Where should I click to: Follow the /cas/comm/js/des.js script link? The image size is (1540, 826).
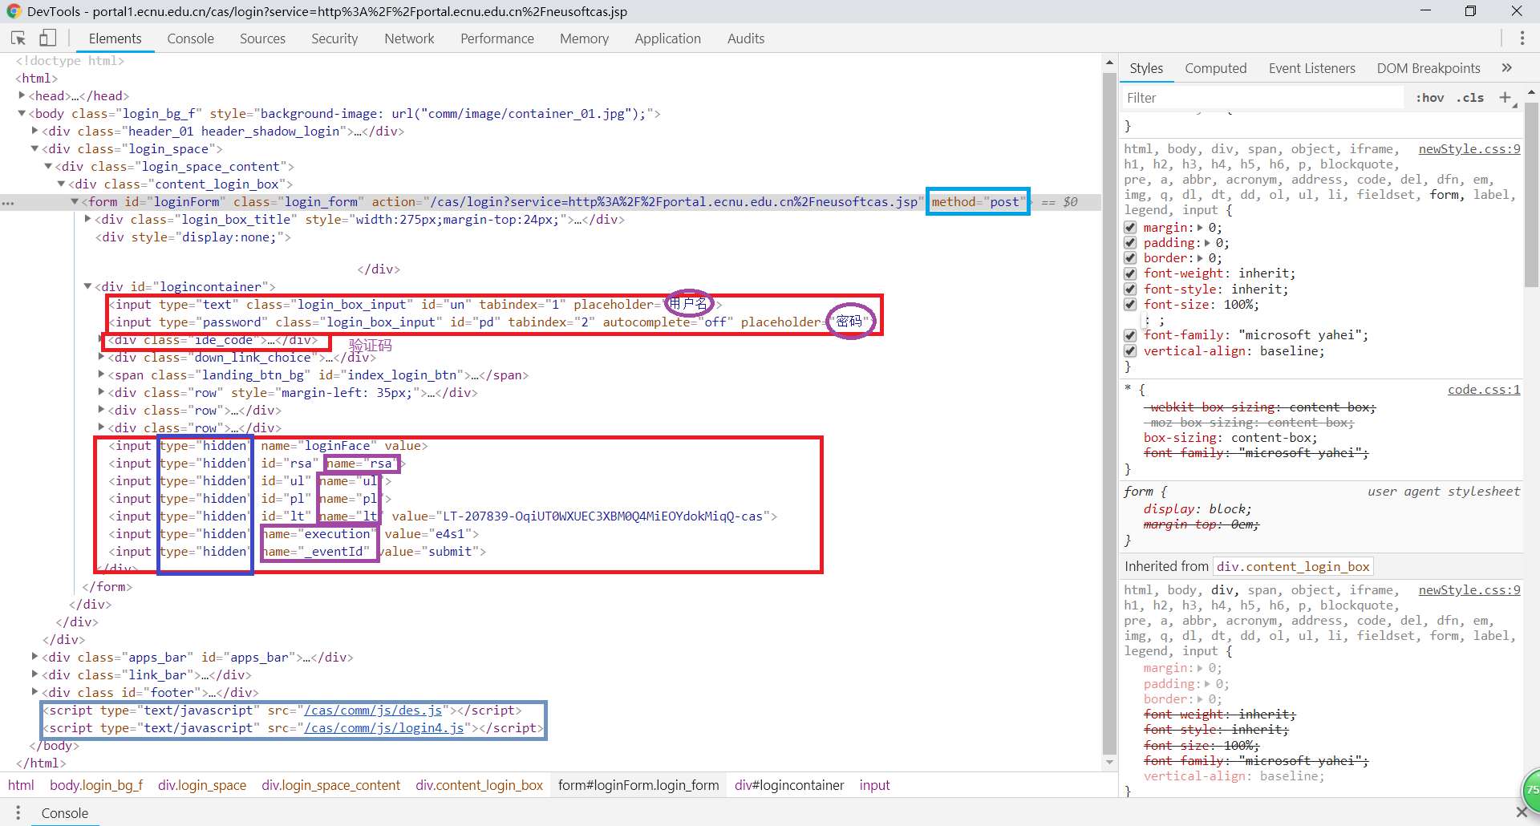(373, 711)
